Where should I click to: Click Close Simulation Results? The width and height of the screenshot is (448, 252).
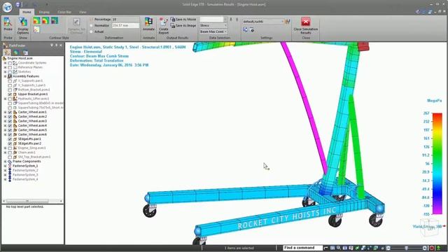(305, 25)
